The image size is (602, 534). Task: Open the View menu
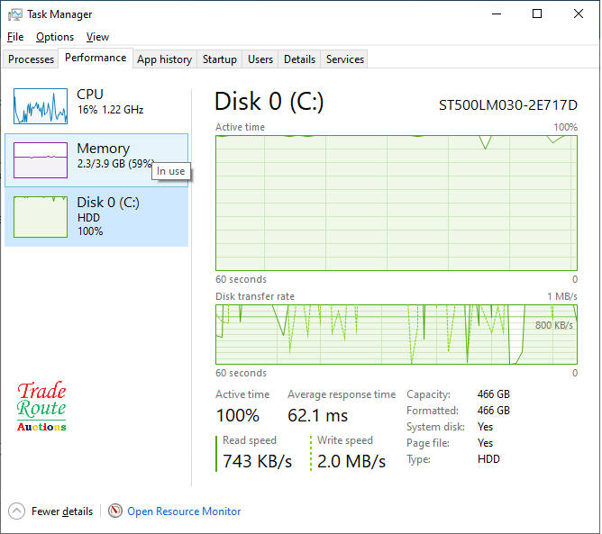(97, 37)
